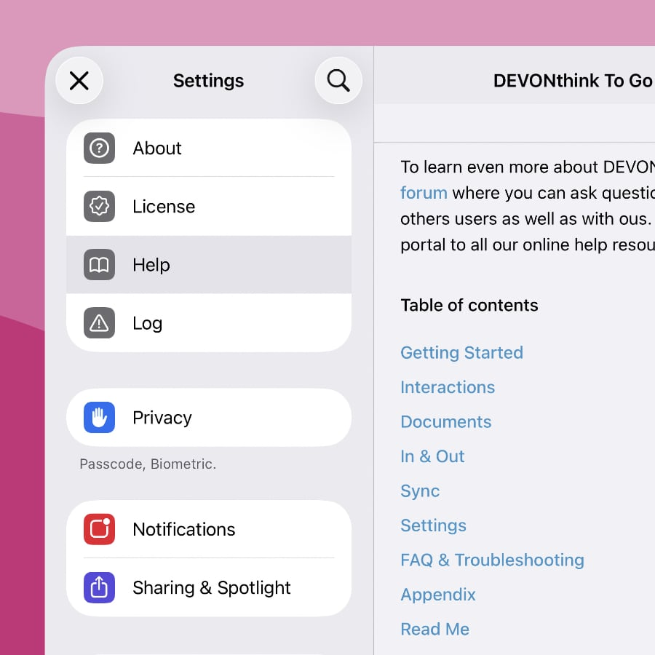Open search in Settings
The image size is (655, 655).
coord(338,80)
